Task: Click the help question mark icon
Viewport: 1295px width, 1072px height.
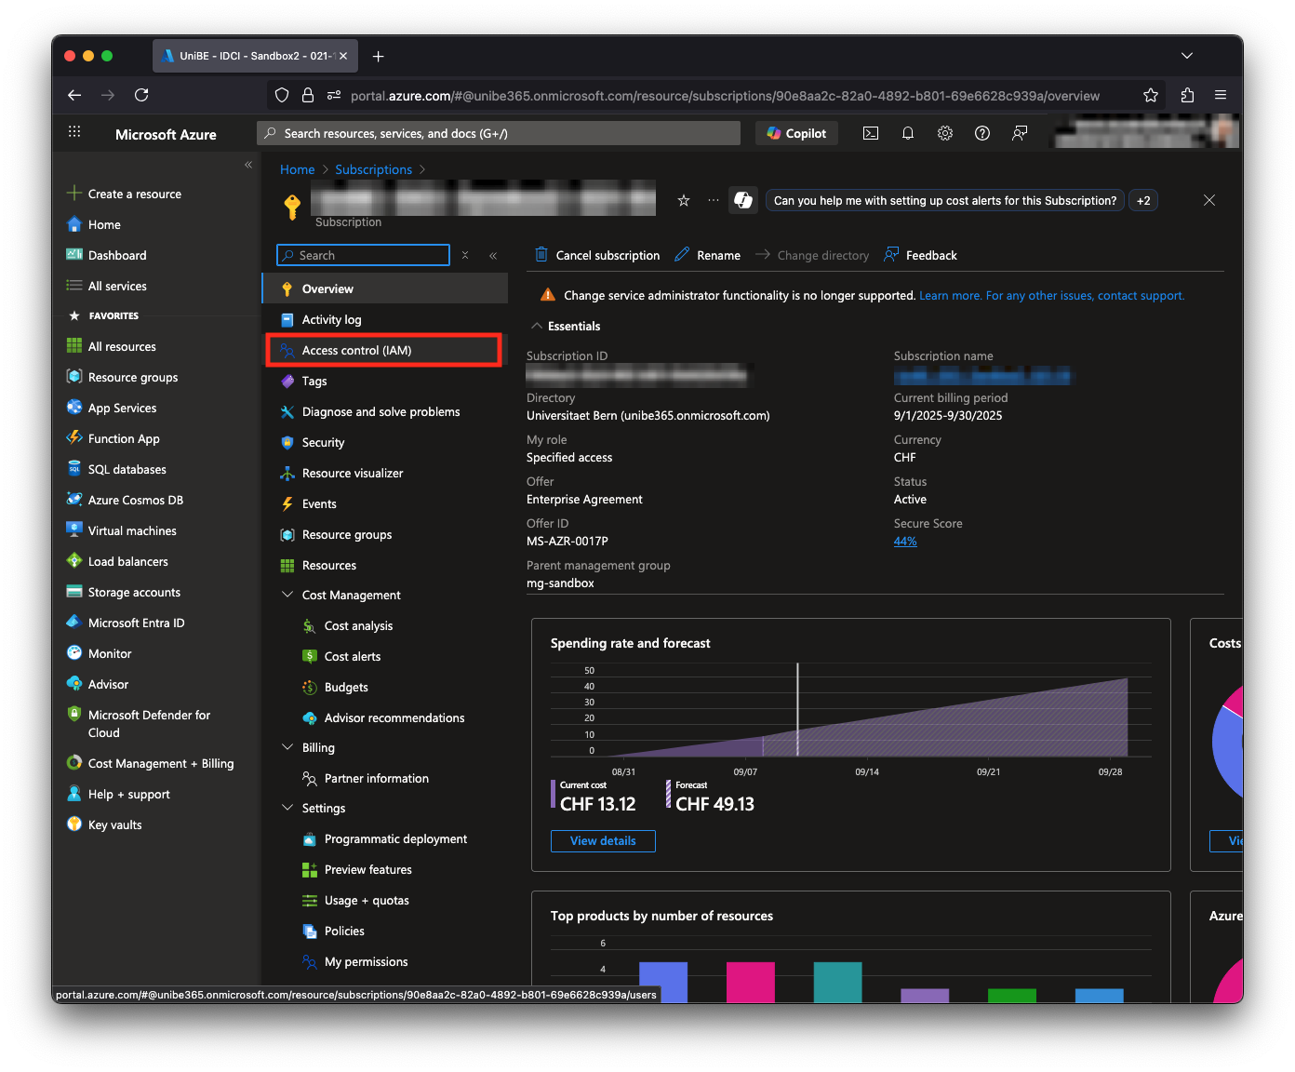Action: pos(982,133)
